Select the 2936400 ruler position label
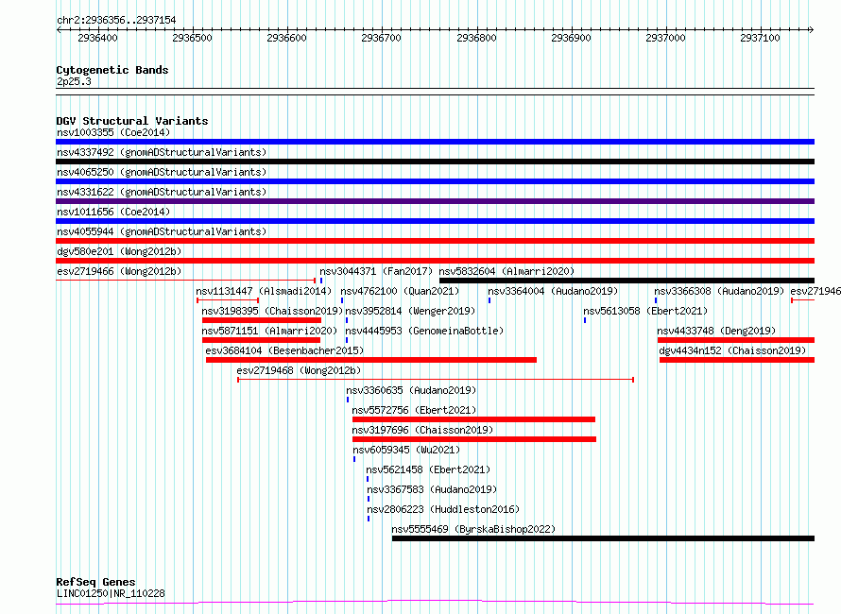 coord(97,38)
